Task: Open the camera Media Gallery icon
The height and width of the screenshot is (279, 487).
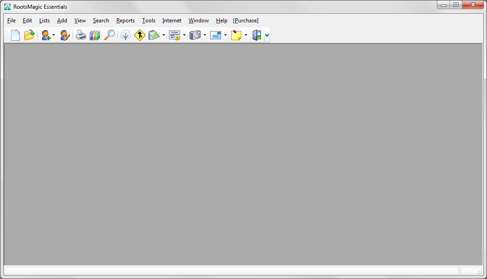Action: point(196,35)
